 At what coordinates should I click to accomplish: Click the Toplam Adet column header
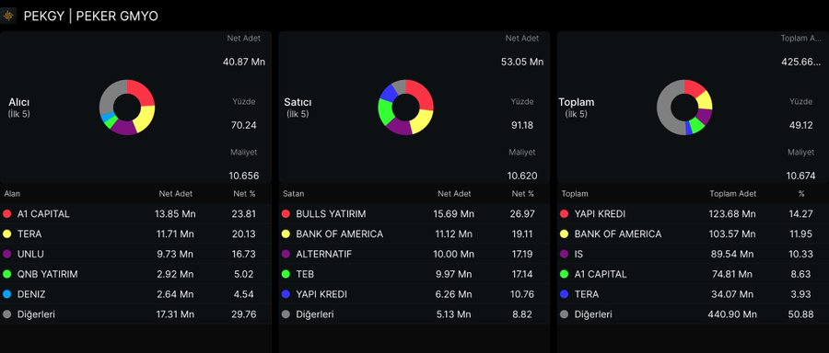pyautogui.click(x=733, y=194)
